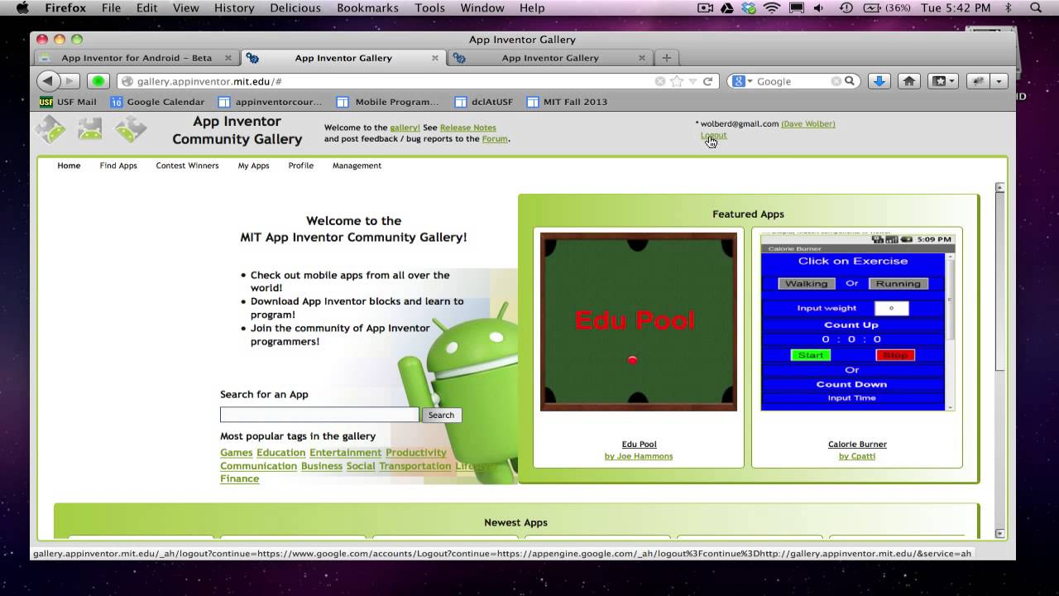This screenshot has width=1059, height=596.
Task: Select the Business tag
Action: [x=321, y=466]
